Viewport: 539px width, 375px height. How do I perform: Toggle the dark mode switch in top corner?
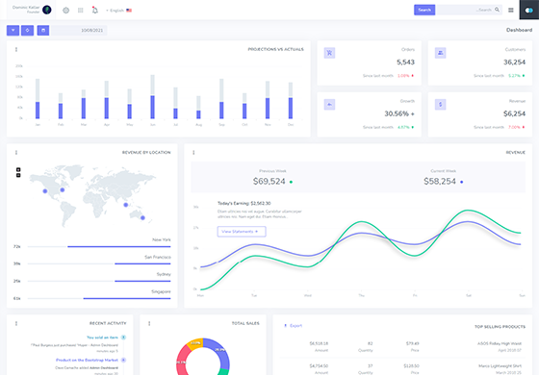(x=529, y=10)
